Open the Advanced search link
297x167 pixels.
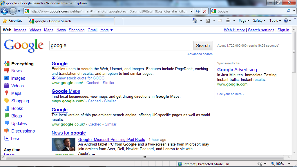200,54
